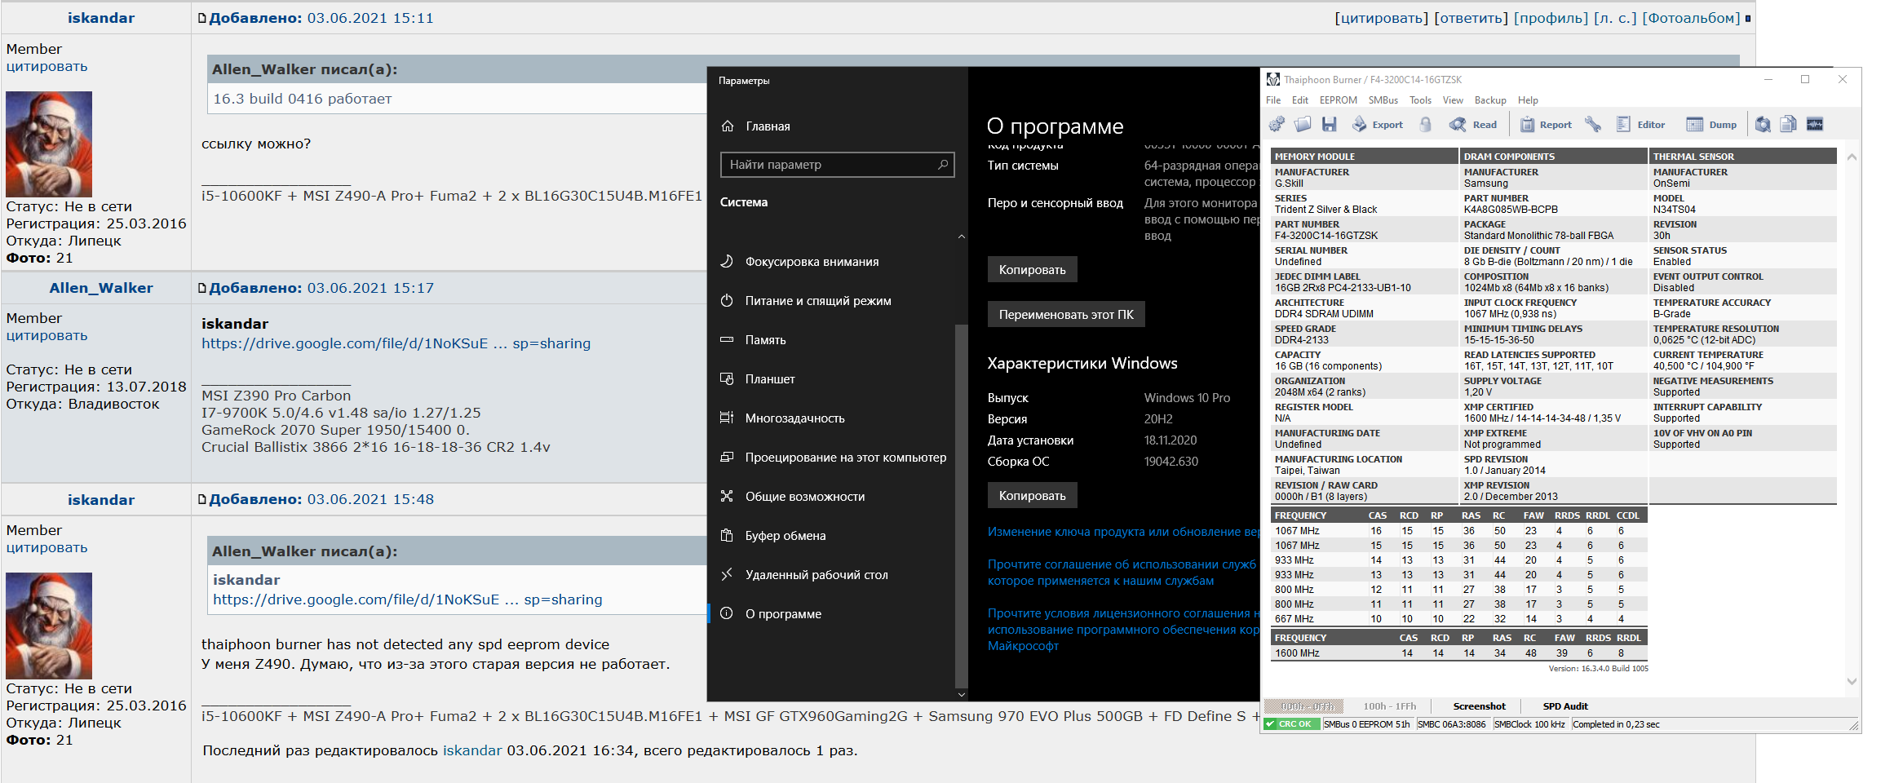The height and width of the screenshot is (783, 1903).
Task: Click the post icon next to 15:17 timestamp
Action: click(202, 288)
